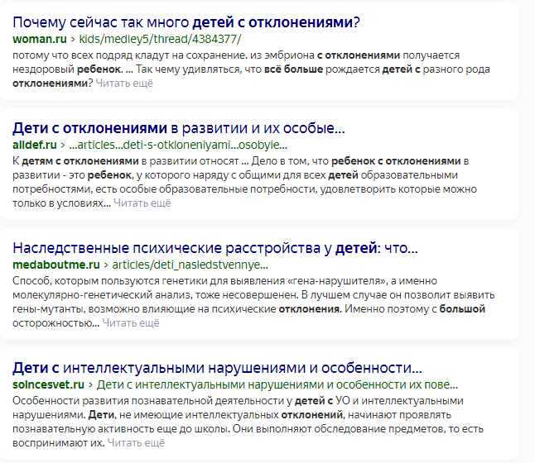The height and width of the screenshot is (463, 535).
Task: Visit the medaboutme.ru domain link
Action: point(56,265)
